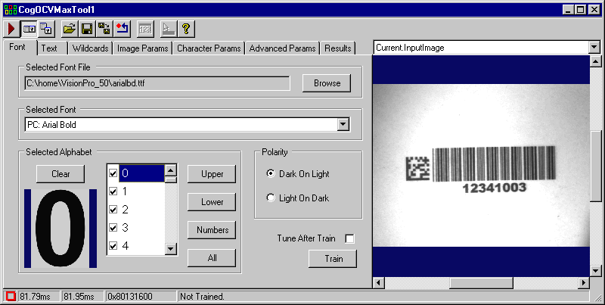Click the red status indicator icon
Screen dimensions: 605x305
[11, 297]
